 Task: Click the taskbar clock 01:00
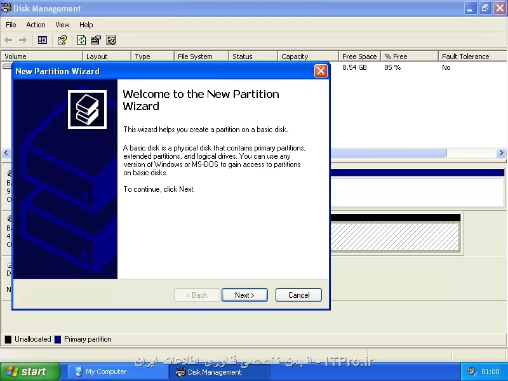(x=490, y=371)
